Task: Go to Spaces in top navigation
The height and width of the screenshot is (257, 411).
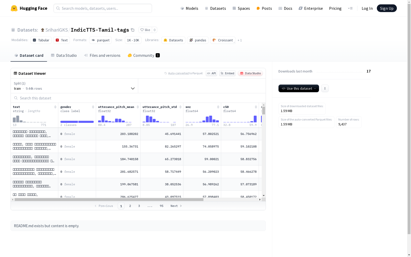Action: pos(241,8)
